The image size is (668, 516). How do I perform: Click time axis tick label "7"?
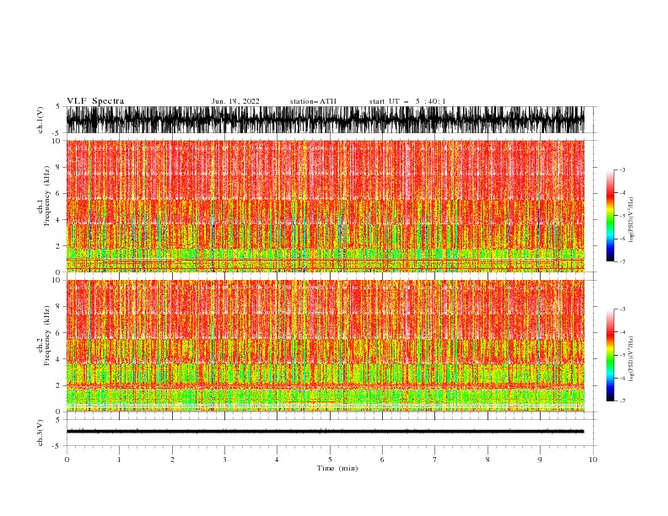(x=435, y=460)
